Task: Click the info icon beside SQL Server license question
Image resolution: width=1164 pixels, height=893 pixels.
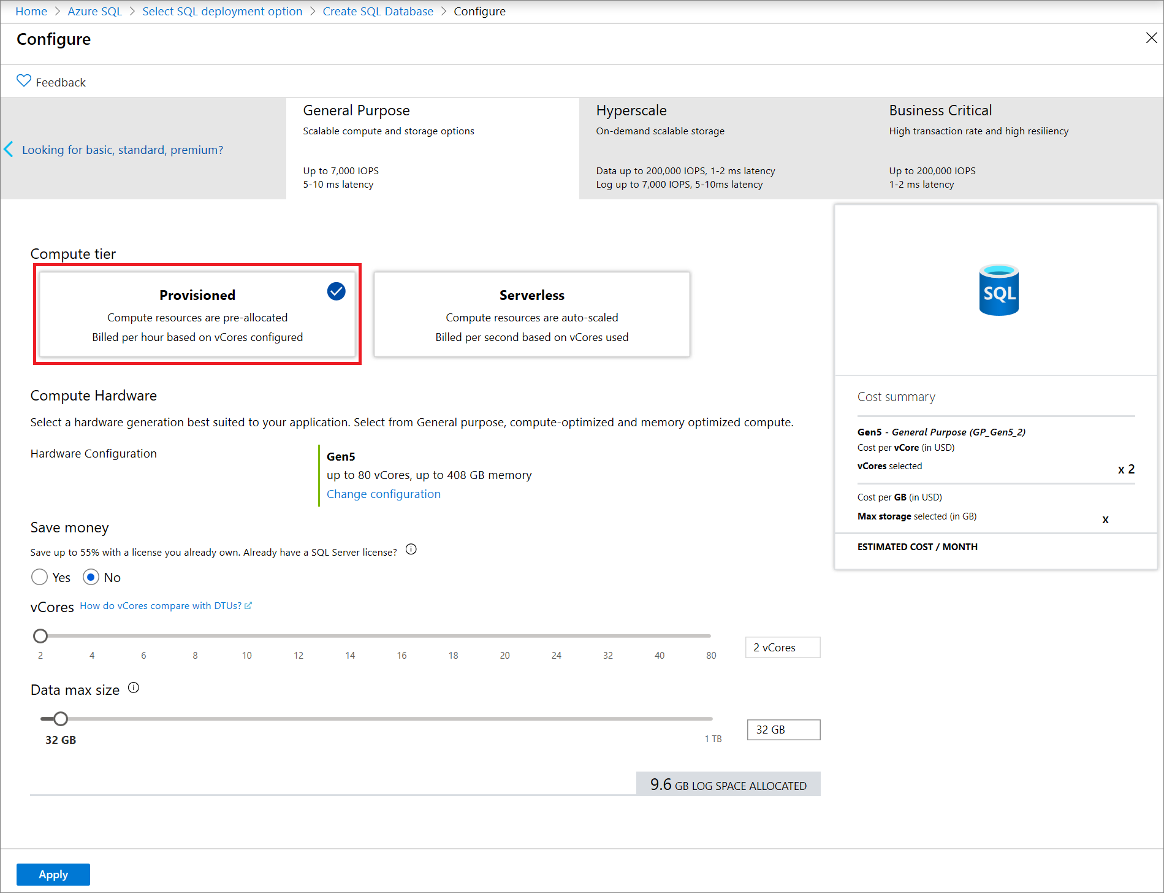Action: 411,550
